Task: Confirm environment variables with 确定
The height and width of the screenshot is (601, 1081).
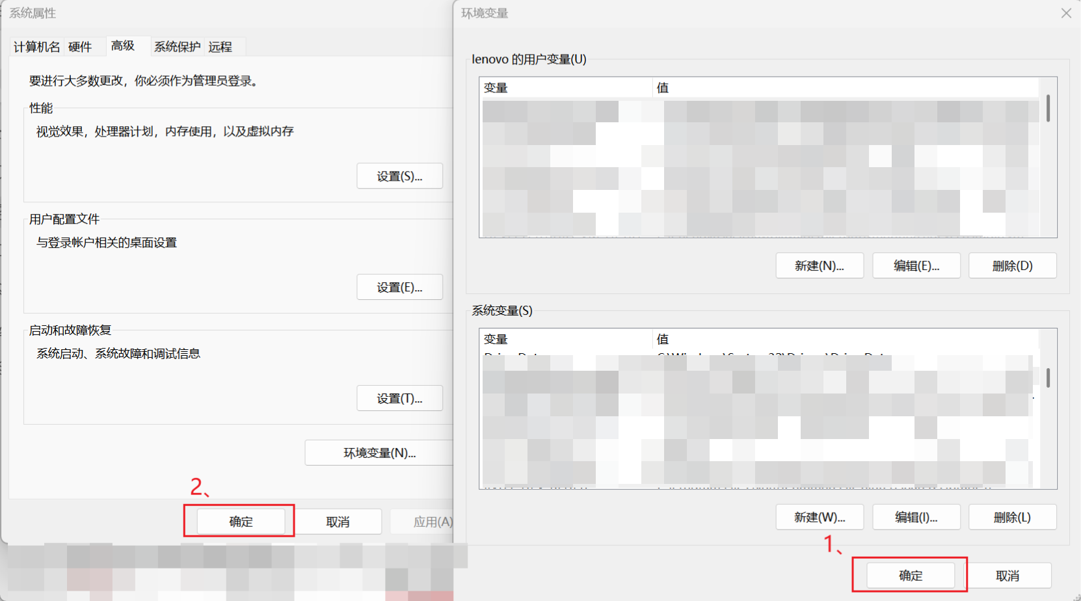Action: (x=910, y=575)
